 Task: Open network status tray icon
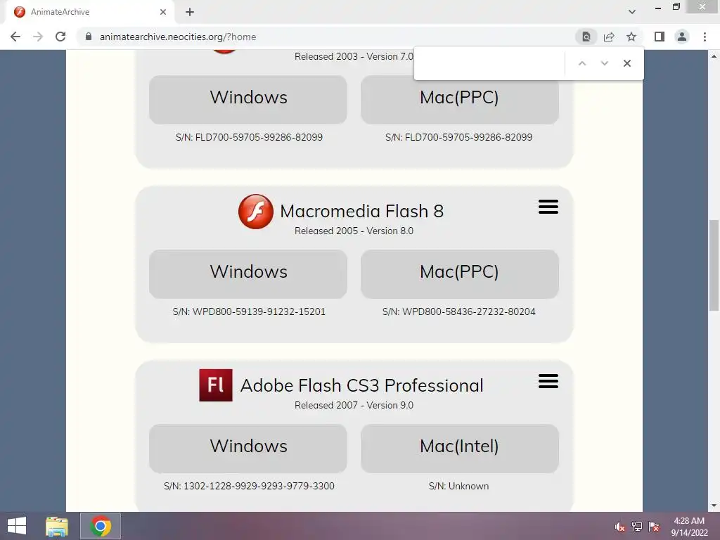point(637,526)
